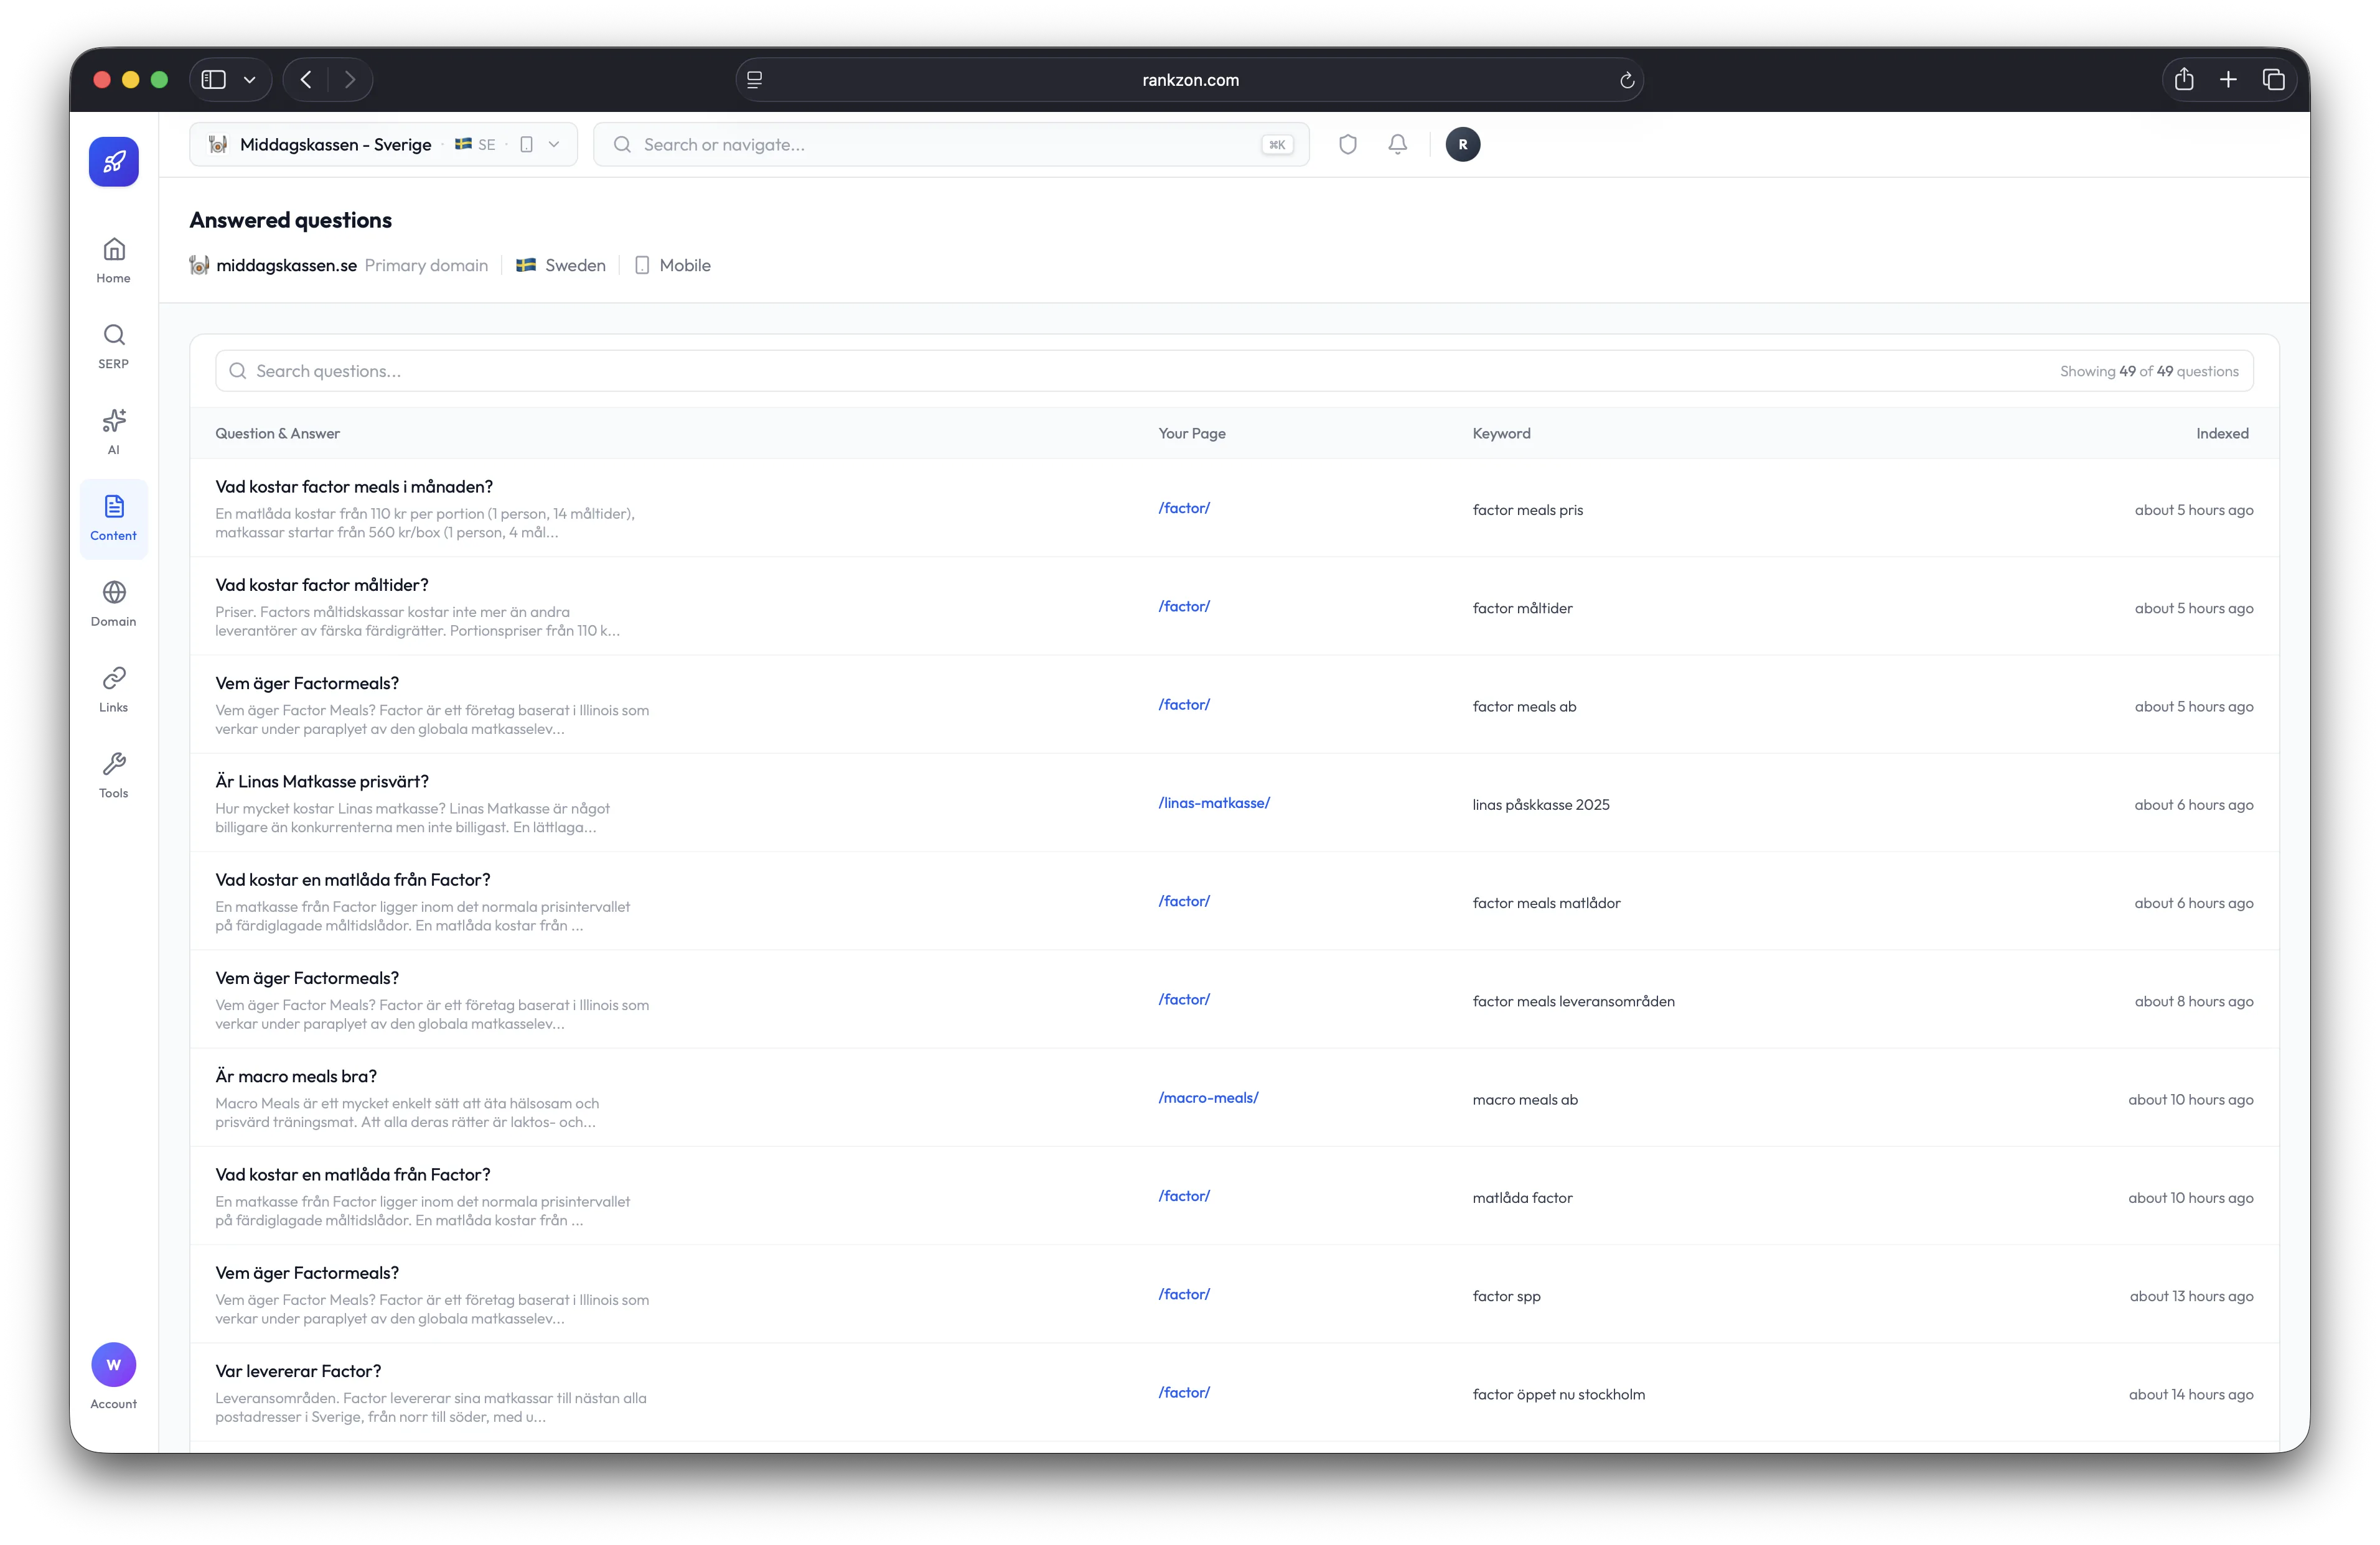Click the Your Page column header
The height and width of the screenshot is (1545, 2380).
click(1192, 434)
